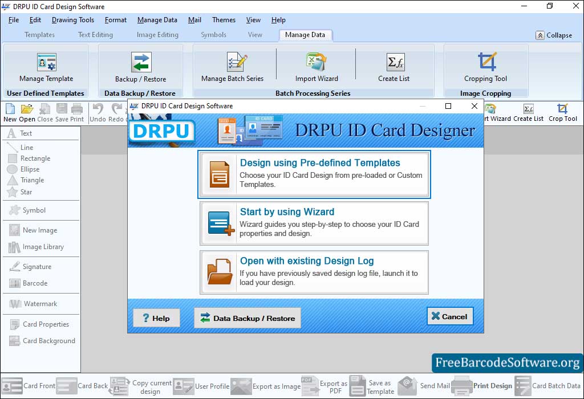The width and height of the screenshot is (584, 399).
Task: Click the Create List ribbon icon
Action: [x=394, y=67]
